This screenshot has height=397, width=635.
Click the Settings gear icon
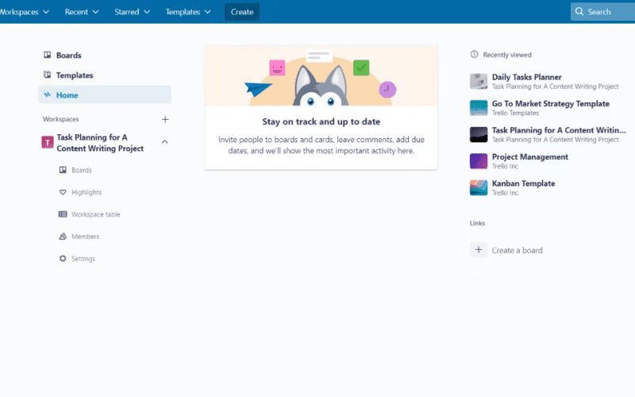(63, 259)
